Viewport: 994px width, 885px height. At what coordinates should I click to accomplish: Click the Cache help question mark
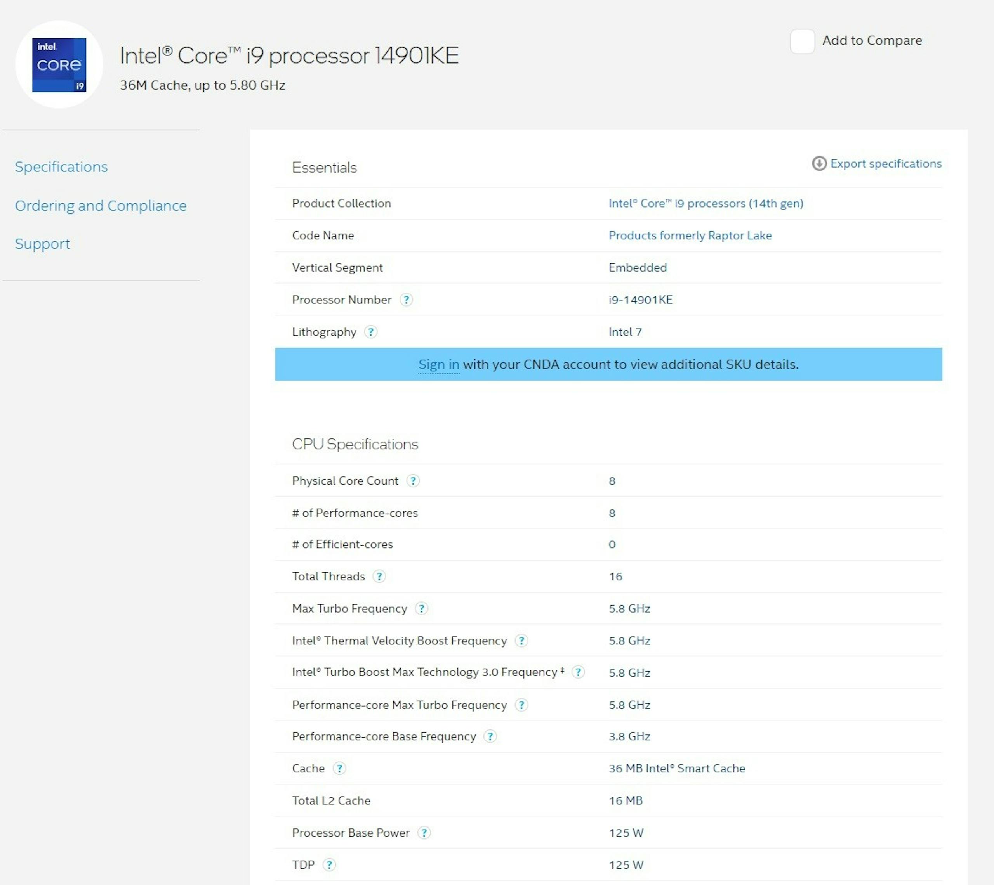339,768
